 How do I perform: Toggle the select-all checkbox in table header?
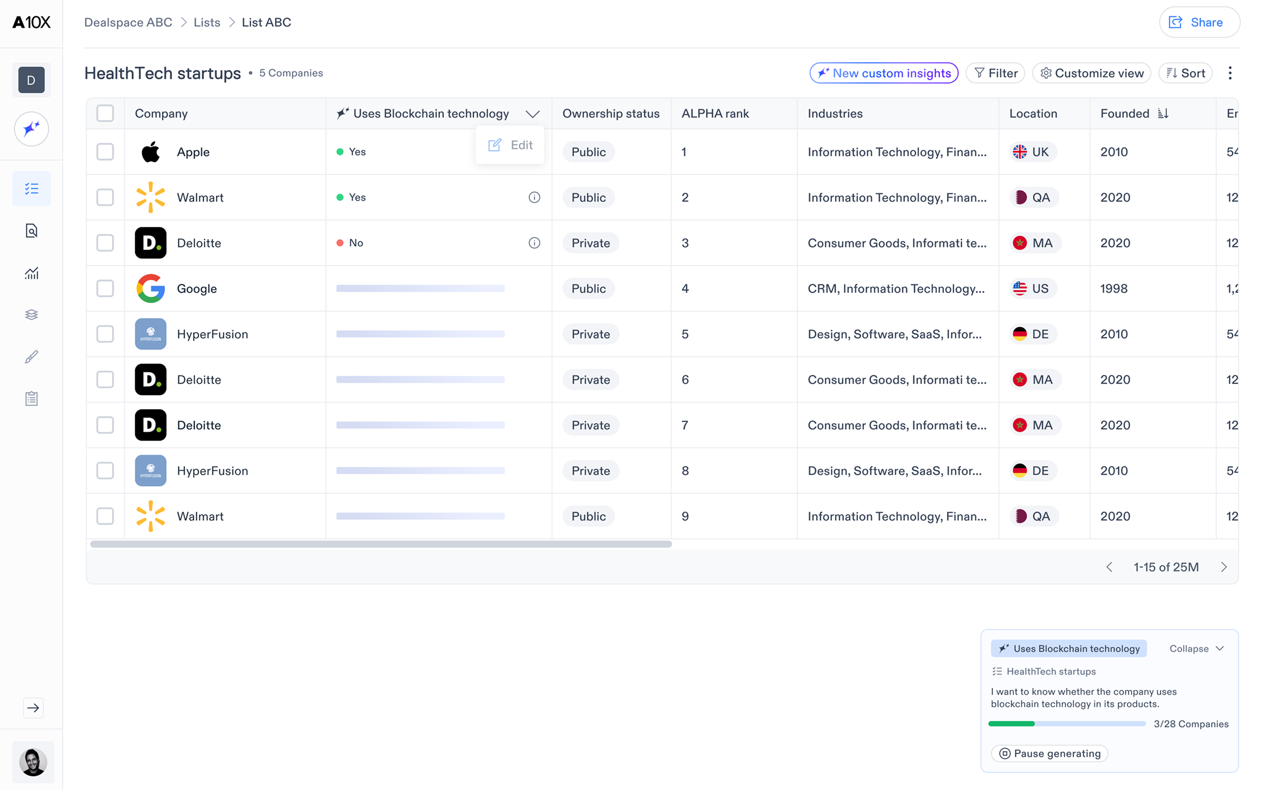(x=105, y=113)
